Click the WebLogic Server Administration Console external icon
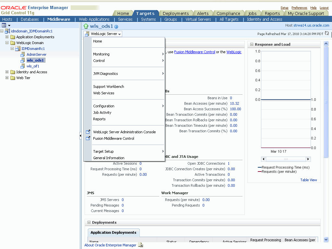This screenshot has height=249, width=332. (x=88, y=132)
